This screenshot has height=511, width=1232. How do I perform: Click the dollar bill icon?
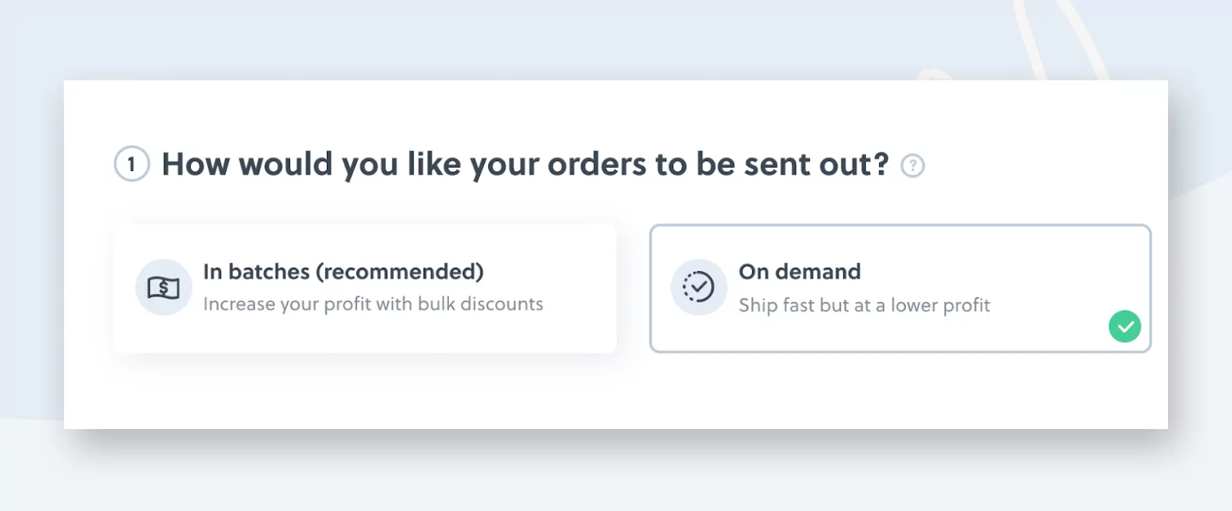163,287
